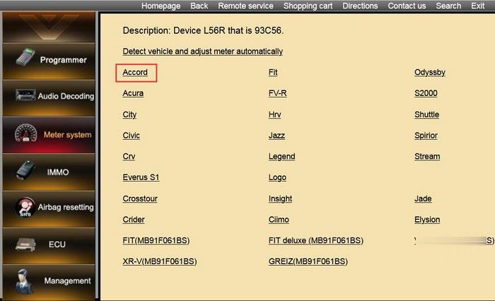Select the Stream model link
This screenshot has width=495, height=301.
point(427,156)
